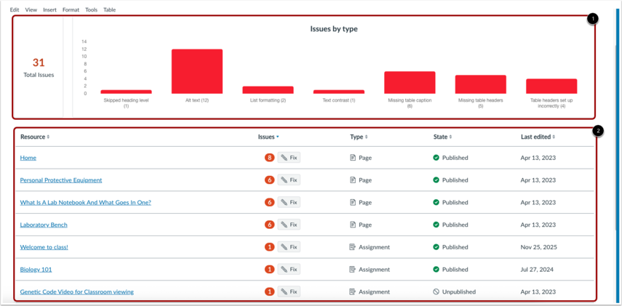Click Fix for Lab Notebook page
The height and width of the screenshot is (306, 622).
click(x=289, y=203)
